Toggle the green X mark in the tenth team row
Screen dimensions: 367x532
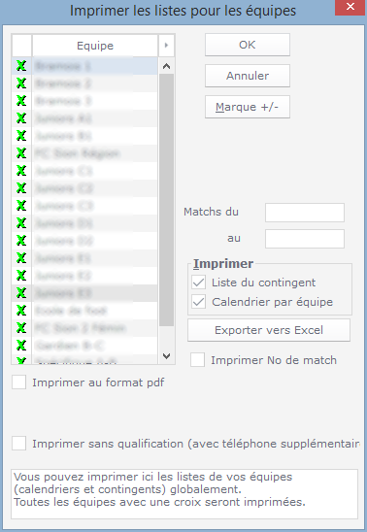[x=21, y=223]
